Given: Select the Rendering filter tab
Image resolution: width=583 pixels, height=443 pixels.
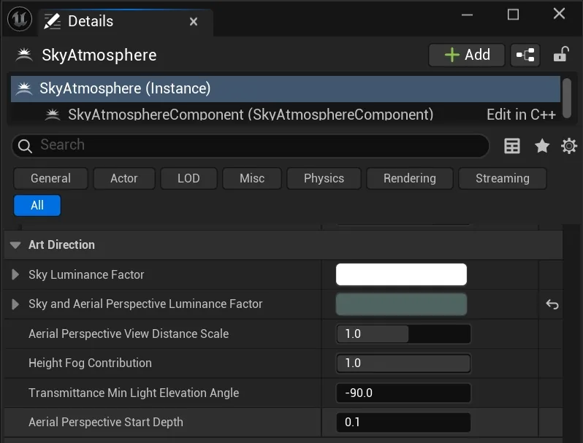Looking at the screenshot, I should (409, 178).
